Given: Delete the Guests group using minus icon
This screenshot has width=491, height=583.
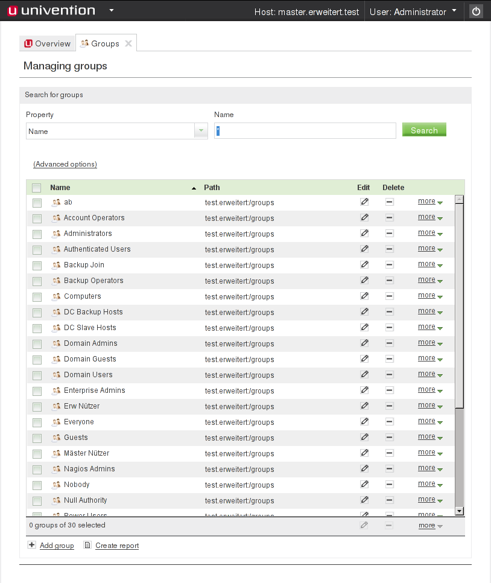Looking at the screenshot, I should (x=389, y=437).
